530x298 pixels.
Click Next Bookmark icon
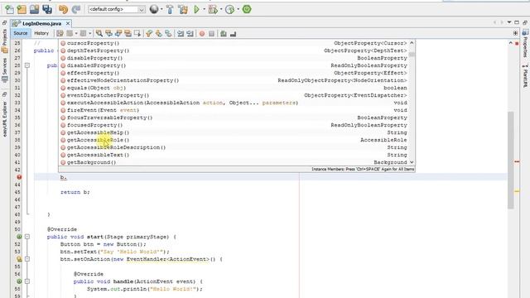pyautogui.click(x=158, y=33)
